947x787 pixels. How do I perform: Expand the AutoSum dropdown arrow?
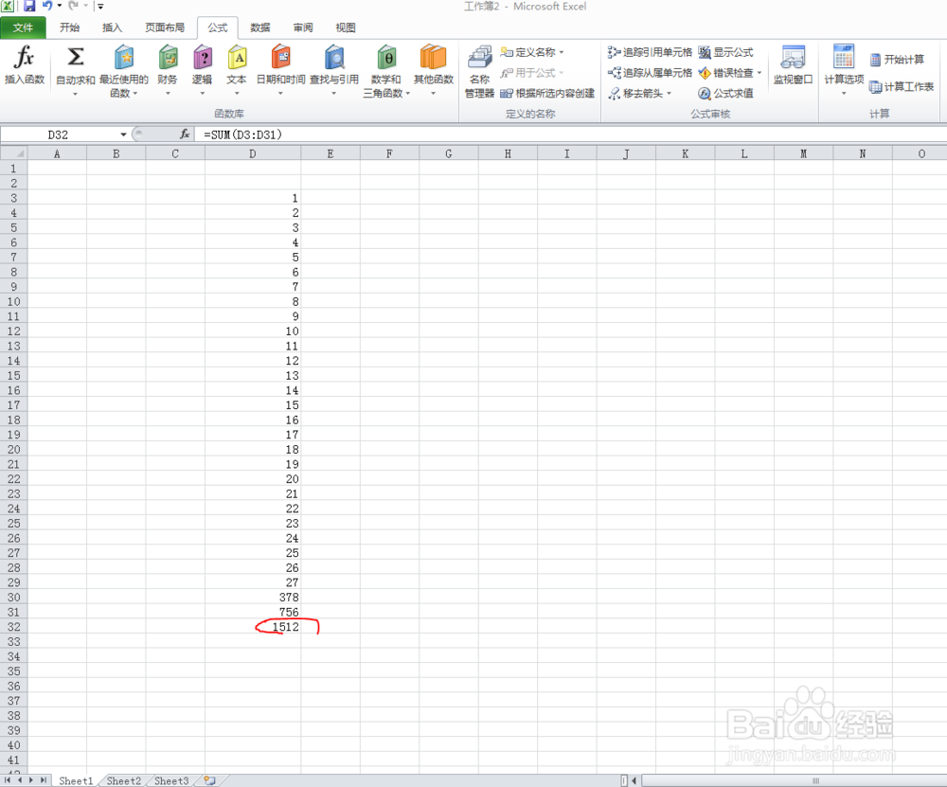click(76, 94)
